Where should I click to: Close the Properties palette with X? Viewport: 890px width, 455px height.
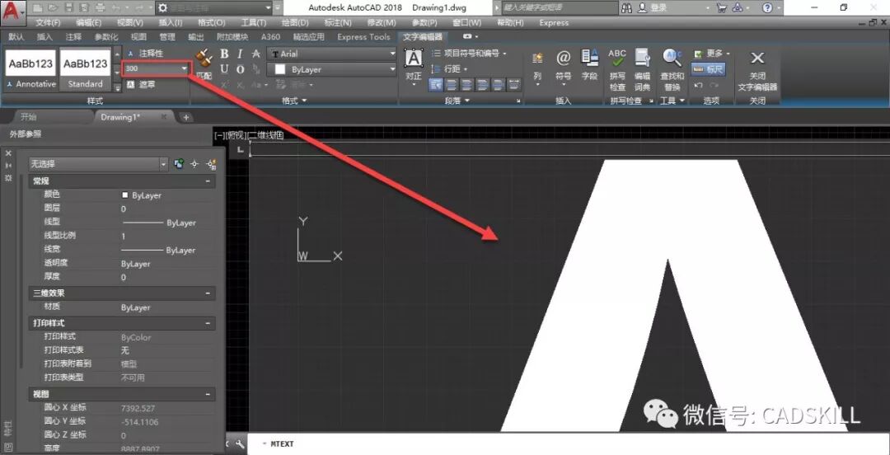(8, 153)
